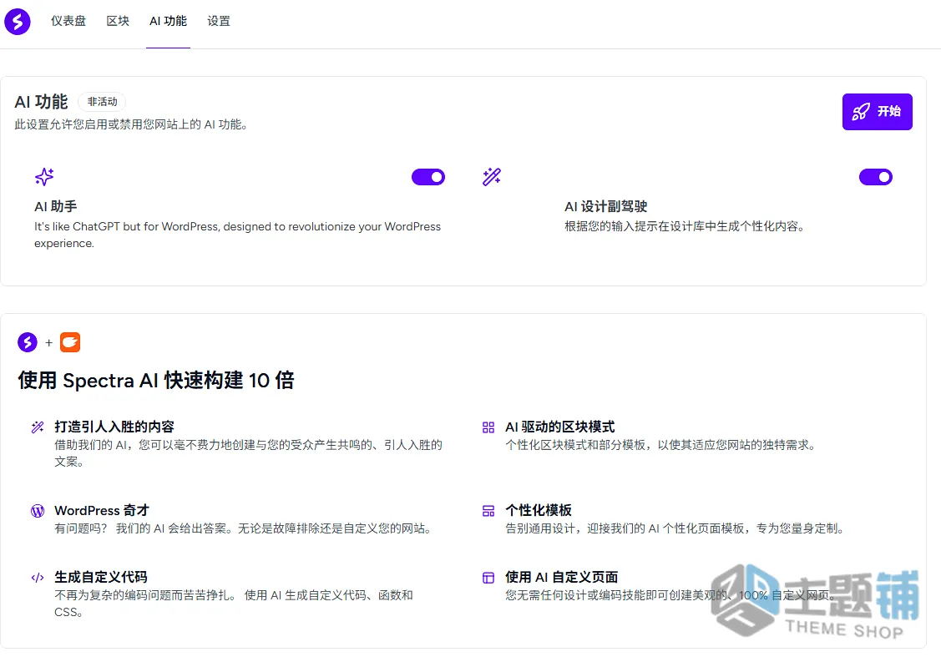Click the template icon beside 个性化模板

(x=488, y=511)
